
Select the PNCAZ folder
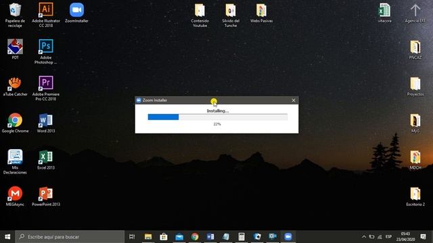point(415,49)
